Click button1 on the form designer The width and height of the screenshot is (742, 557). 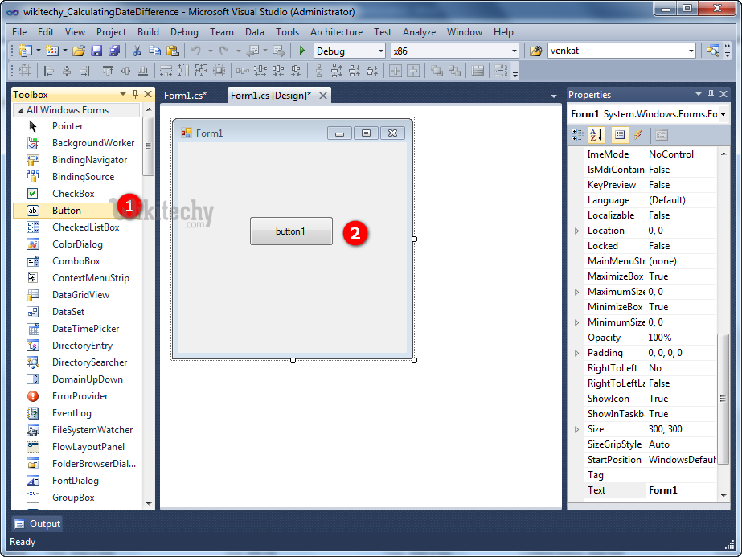pyautogui.click(x=290, y=231)
